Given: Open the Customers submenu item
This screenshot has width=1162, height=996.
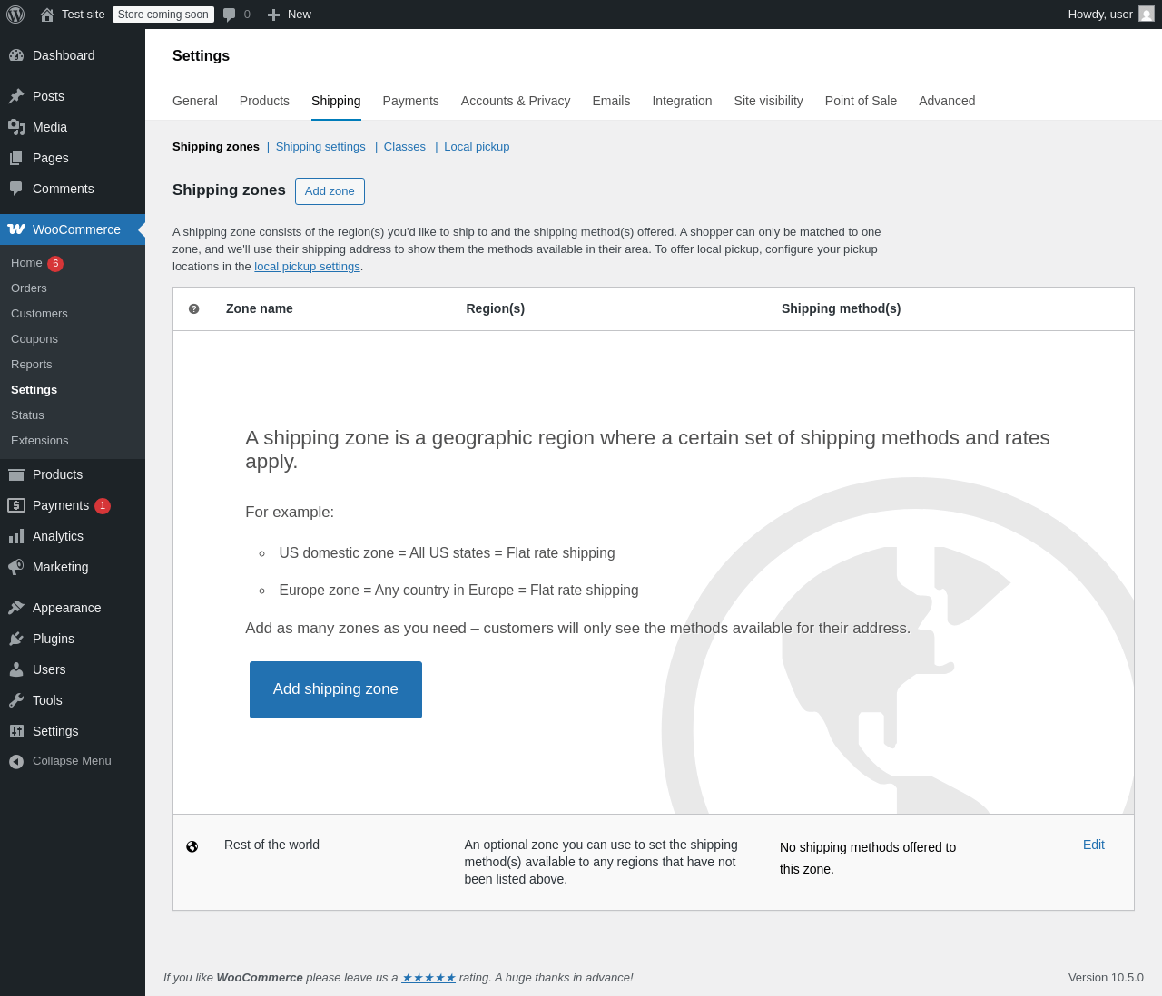Looking at the screenshot, I should (39, 314).
